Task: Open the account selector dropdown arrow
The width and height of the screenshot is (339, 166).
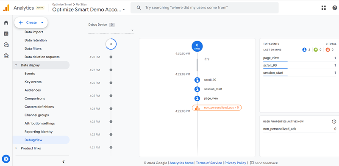Action: pos(124,9)
